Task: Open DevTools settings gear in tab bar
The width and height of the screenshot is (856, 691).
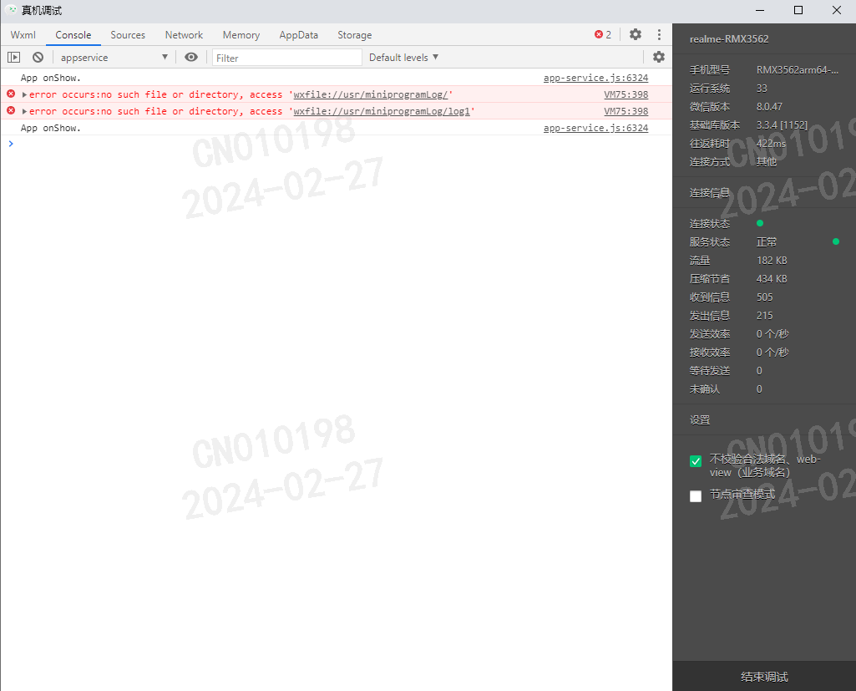Action: (x=635, y=34)
